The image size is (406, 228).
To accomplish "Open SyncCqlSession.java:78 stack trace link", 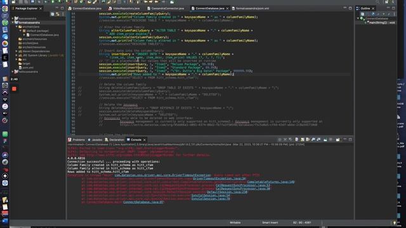I will [211, 198].
